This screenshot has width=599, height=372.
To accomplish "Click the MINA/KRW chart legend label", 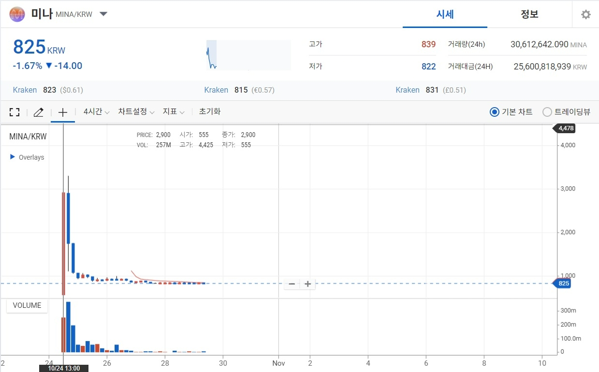I will [x=28, y=137].
